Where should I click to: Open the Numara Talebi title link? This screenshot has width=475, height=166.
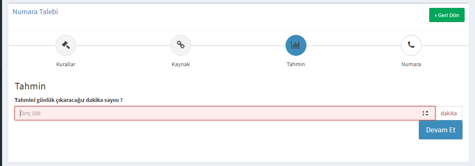pyautogui.click(x=35, y=12)
